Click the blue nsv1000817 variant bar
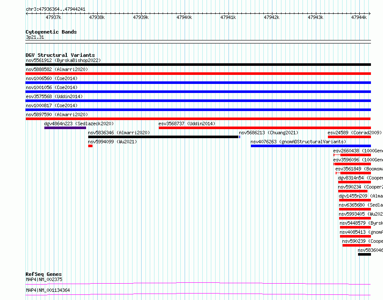Screen dimensions: 383x300 198,110
